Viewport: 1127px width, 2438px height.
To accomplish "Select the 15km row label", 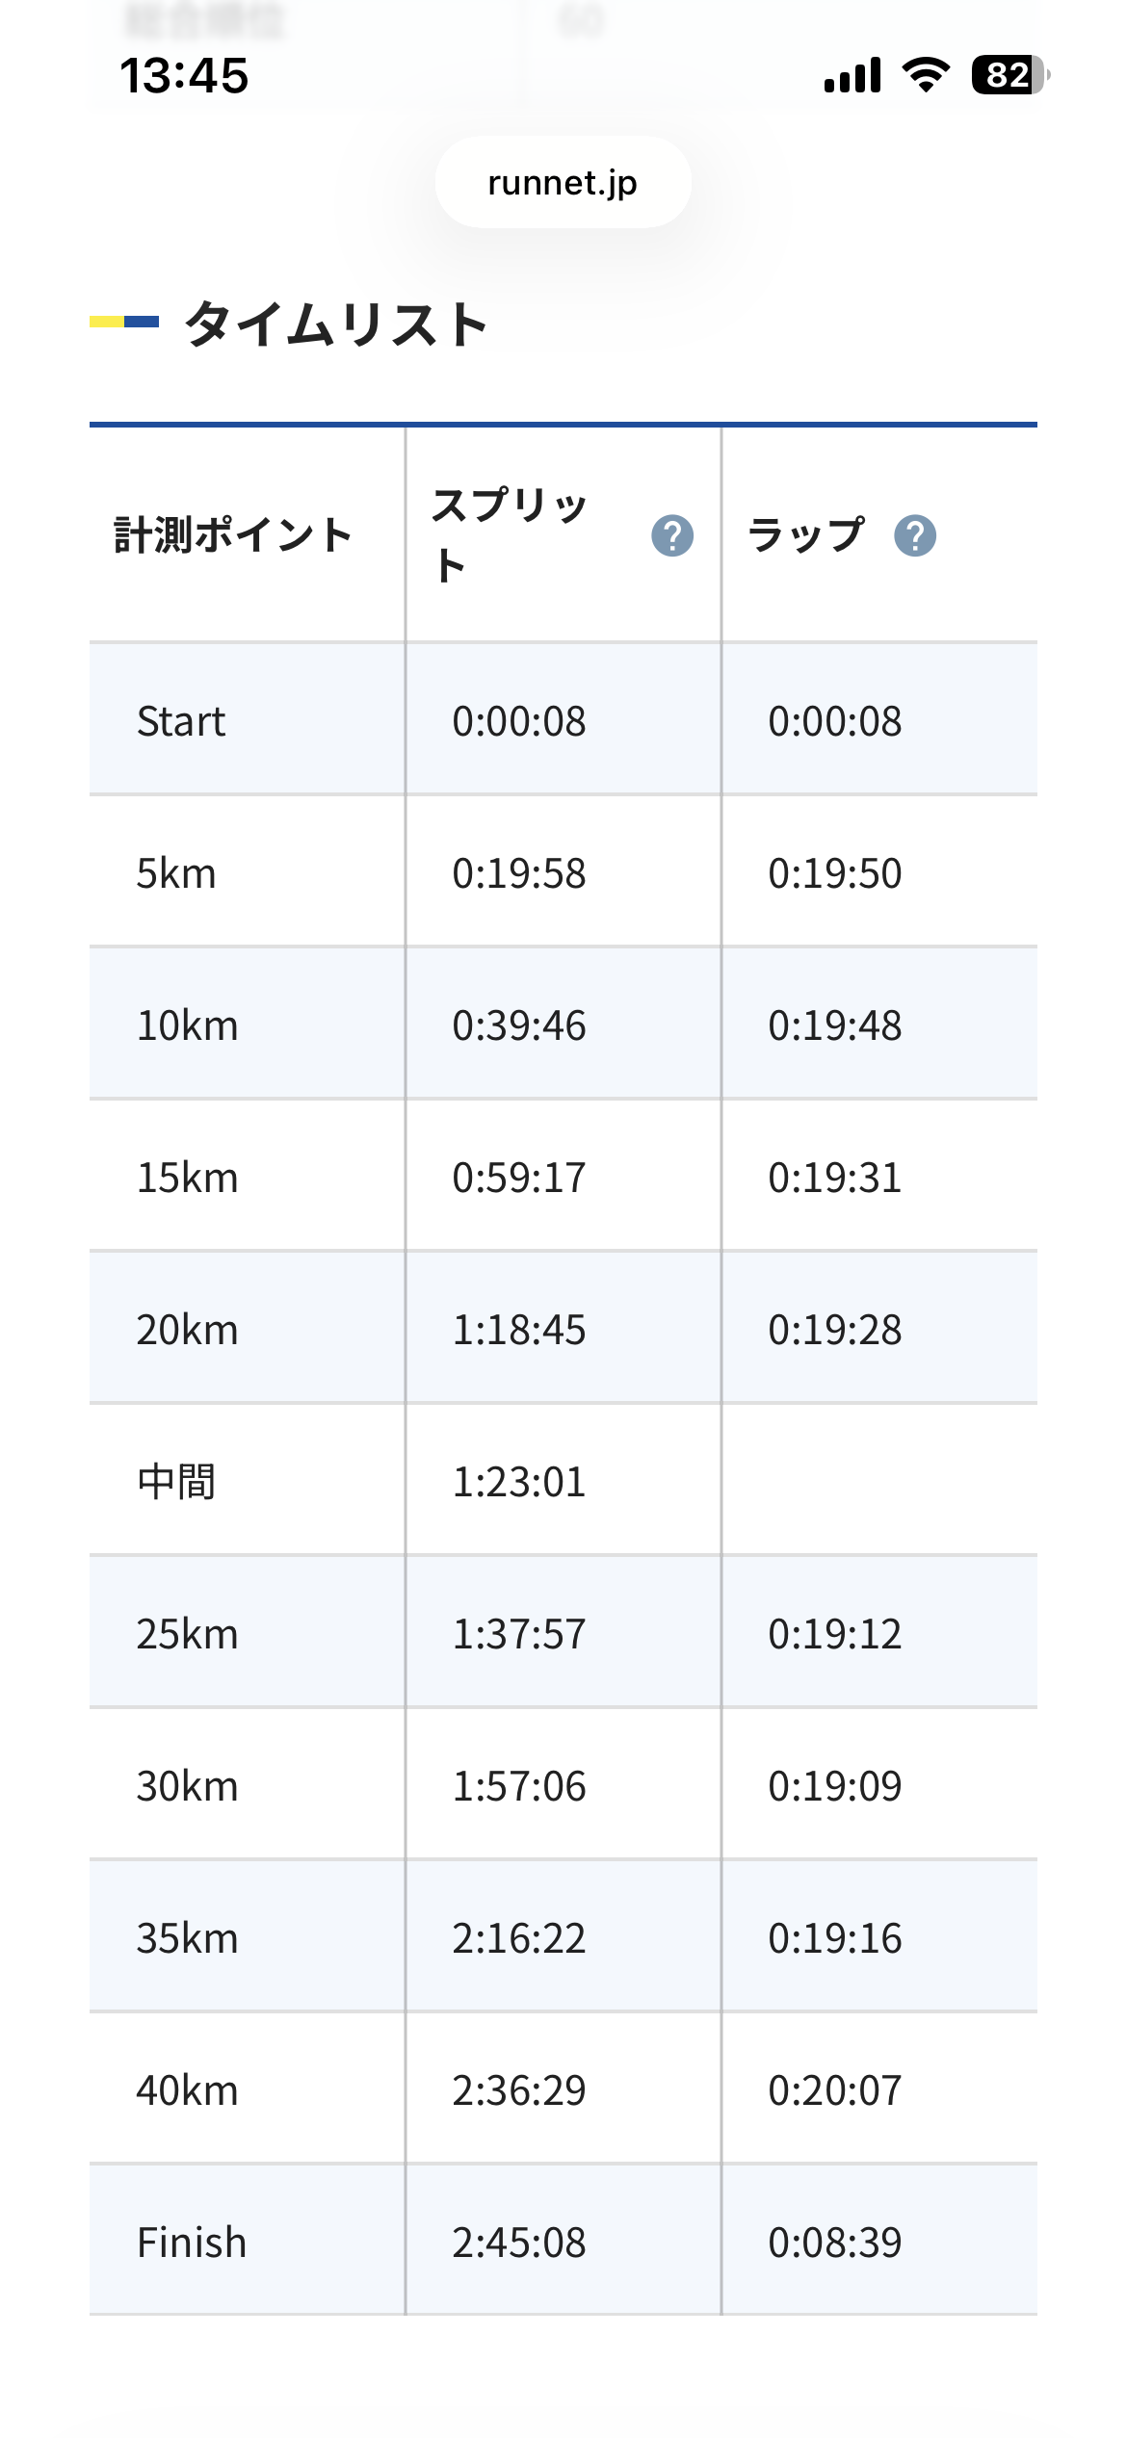I will [187, 1178].
